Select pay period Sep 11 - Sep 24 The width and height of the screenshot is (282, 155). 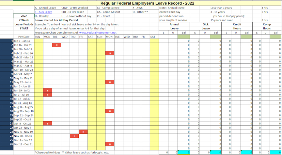pyautogui.click(x=24, y=115)
